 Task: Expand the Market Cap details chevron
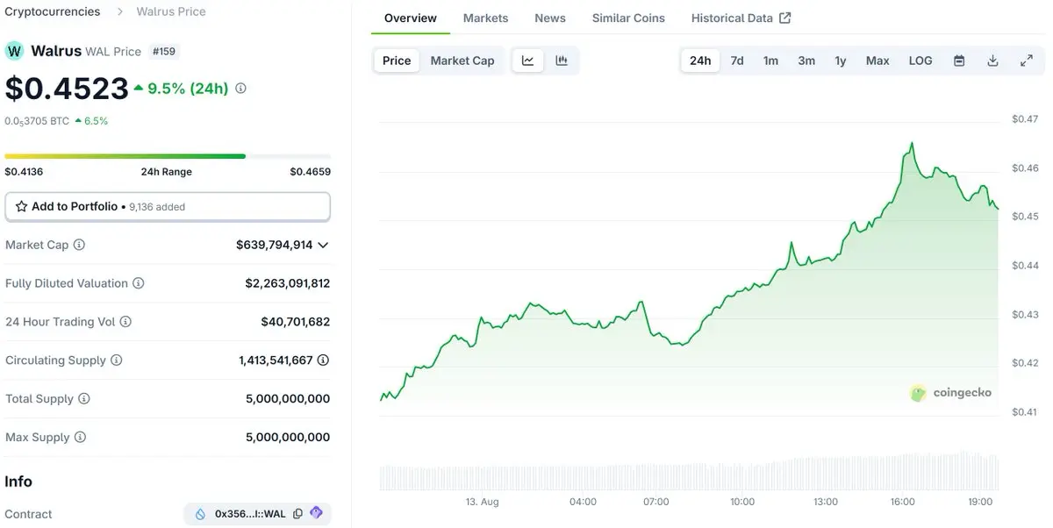323,246
